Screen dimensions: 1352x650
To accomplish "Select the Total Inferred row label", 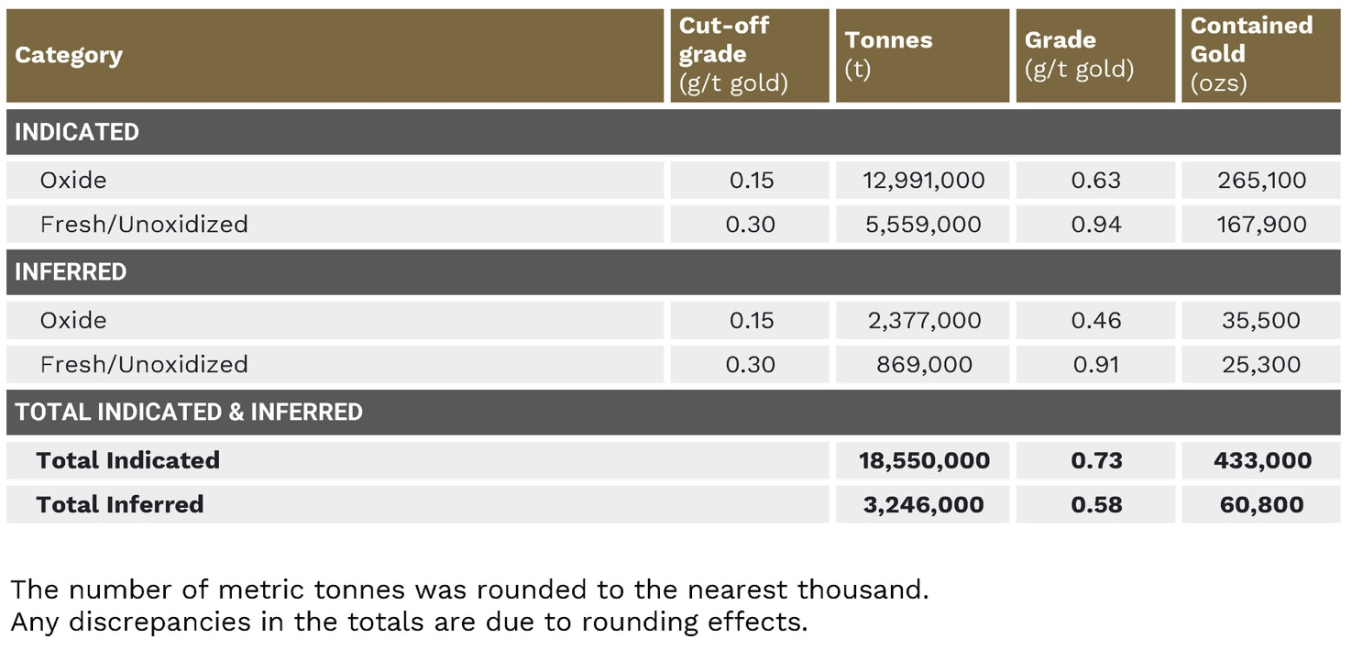I will click(120, 504).
